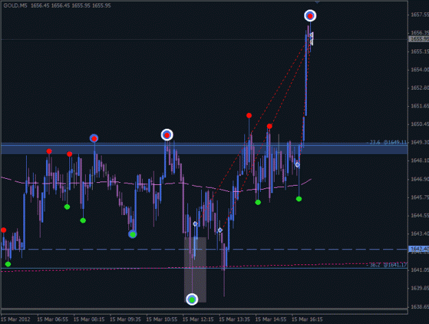Click the 1646.90 price scale label
429x324 pixels.
coord(419,179)
